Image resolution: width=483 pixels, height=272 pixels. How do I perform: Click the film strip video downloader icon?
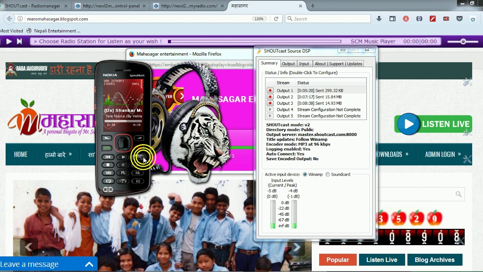pyautogui.click(x=419, y=19)
